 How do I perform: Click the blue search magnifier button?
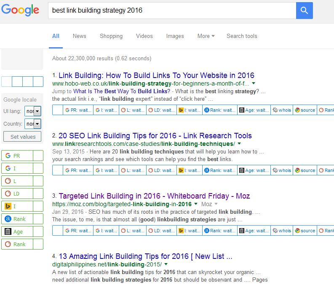point(304,11)
